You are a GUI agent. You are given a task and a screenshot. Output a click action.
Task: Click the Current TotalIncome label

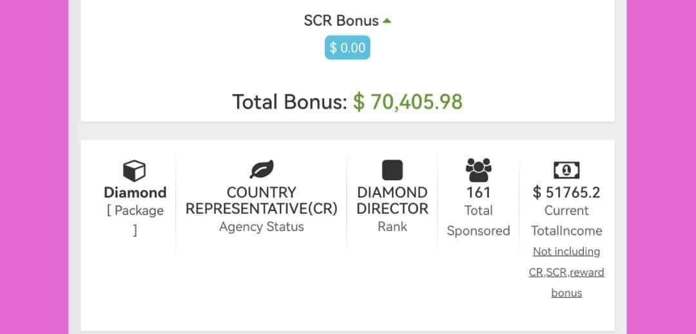tap(566, 221)
